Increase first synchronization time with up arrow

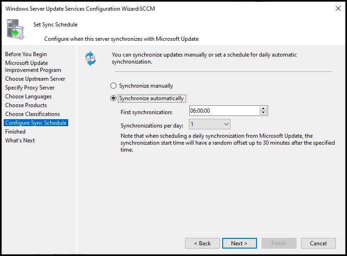tap(263, 109)
